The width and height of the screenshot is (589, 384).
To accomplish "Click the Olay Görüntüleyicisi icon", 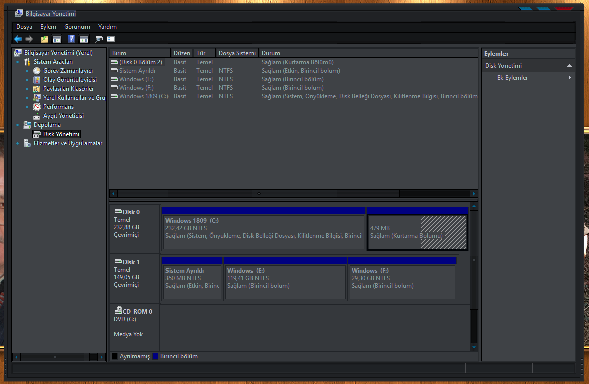I will (36, 79).
